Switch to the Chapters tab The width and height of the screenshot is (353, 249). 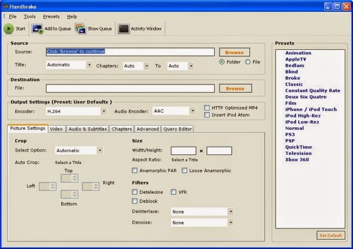tap(122, 129)
